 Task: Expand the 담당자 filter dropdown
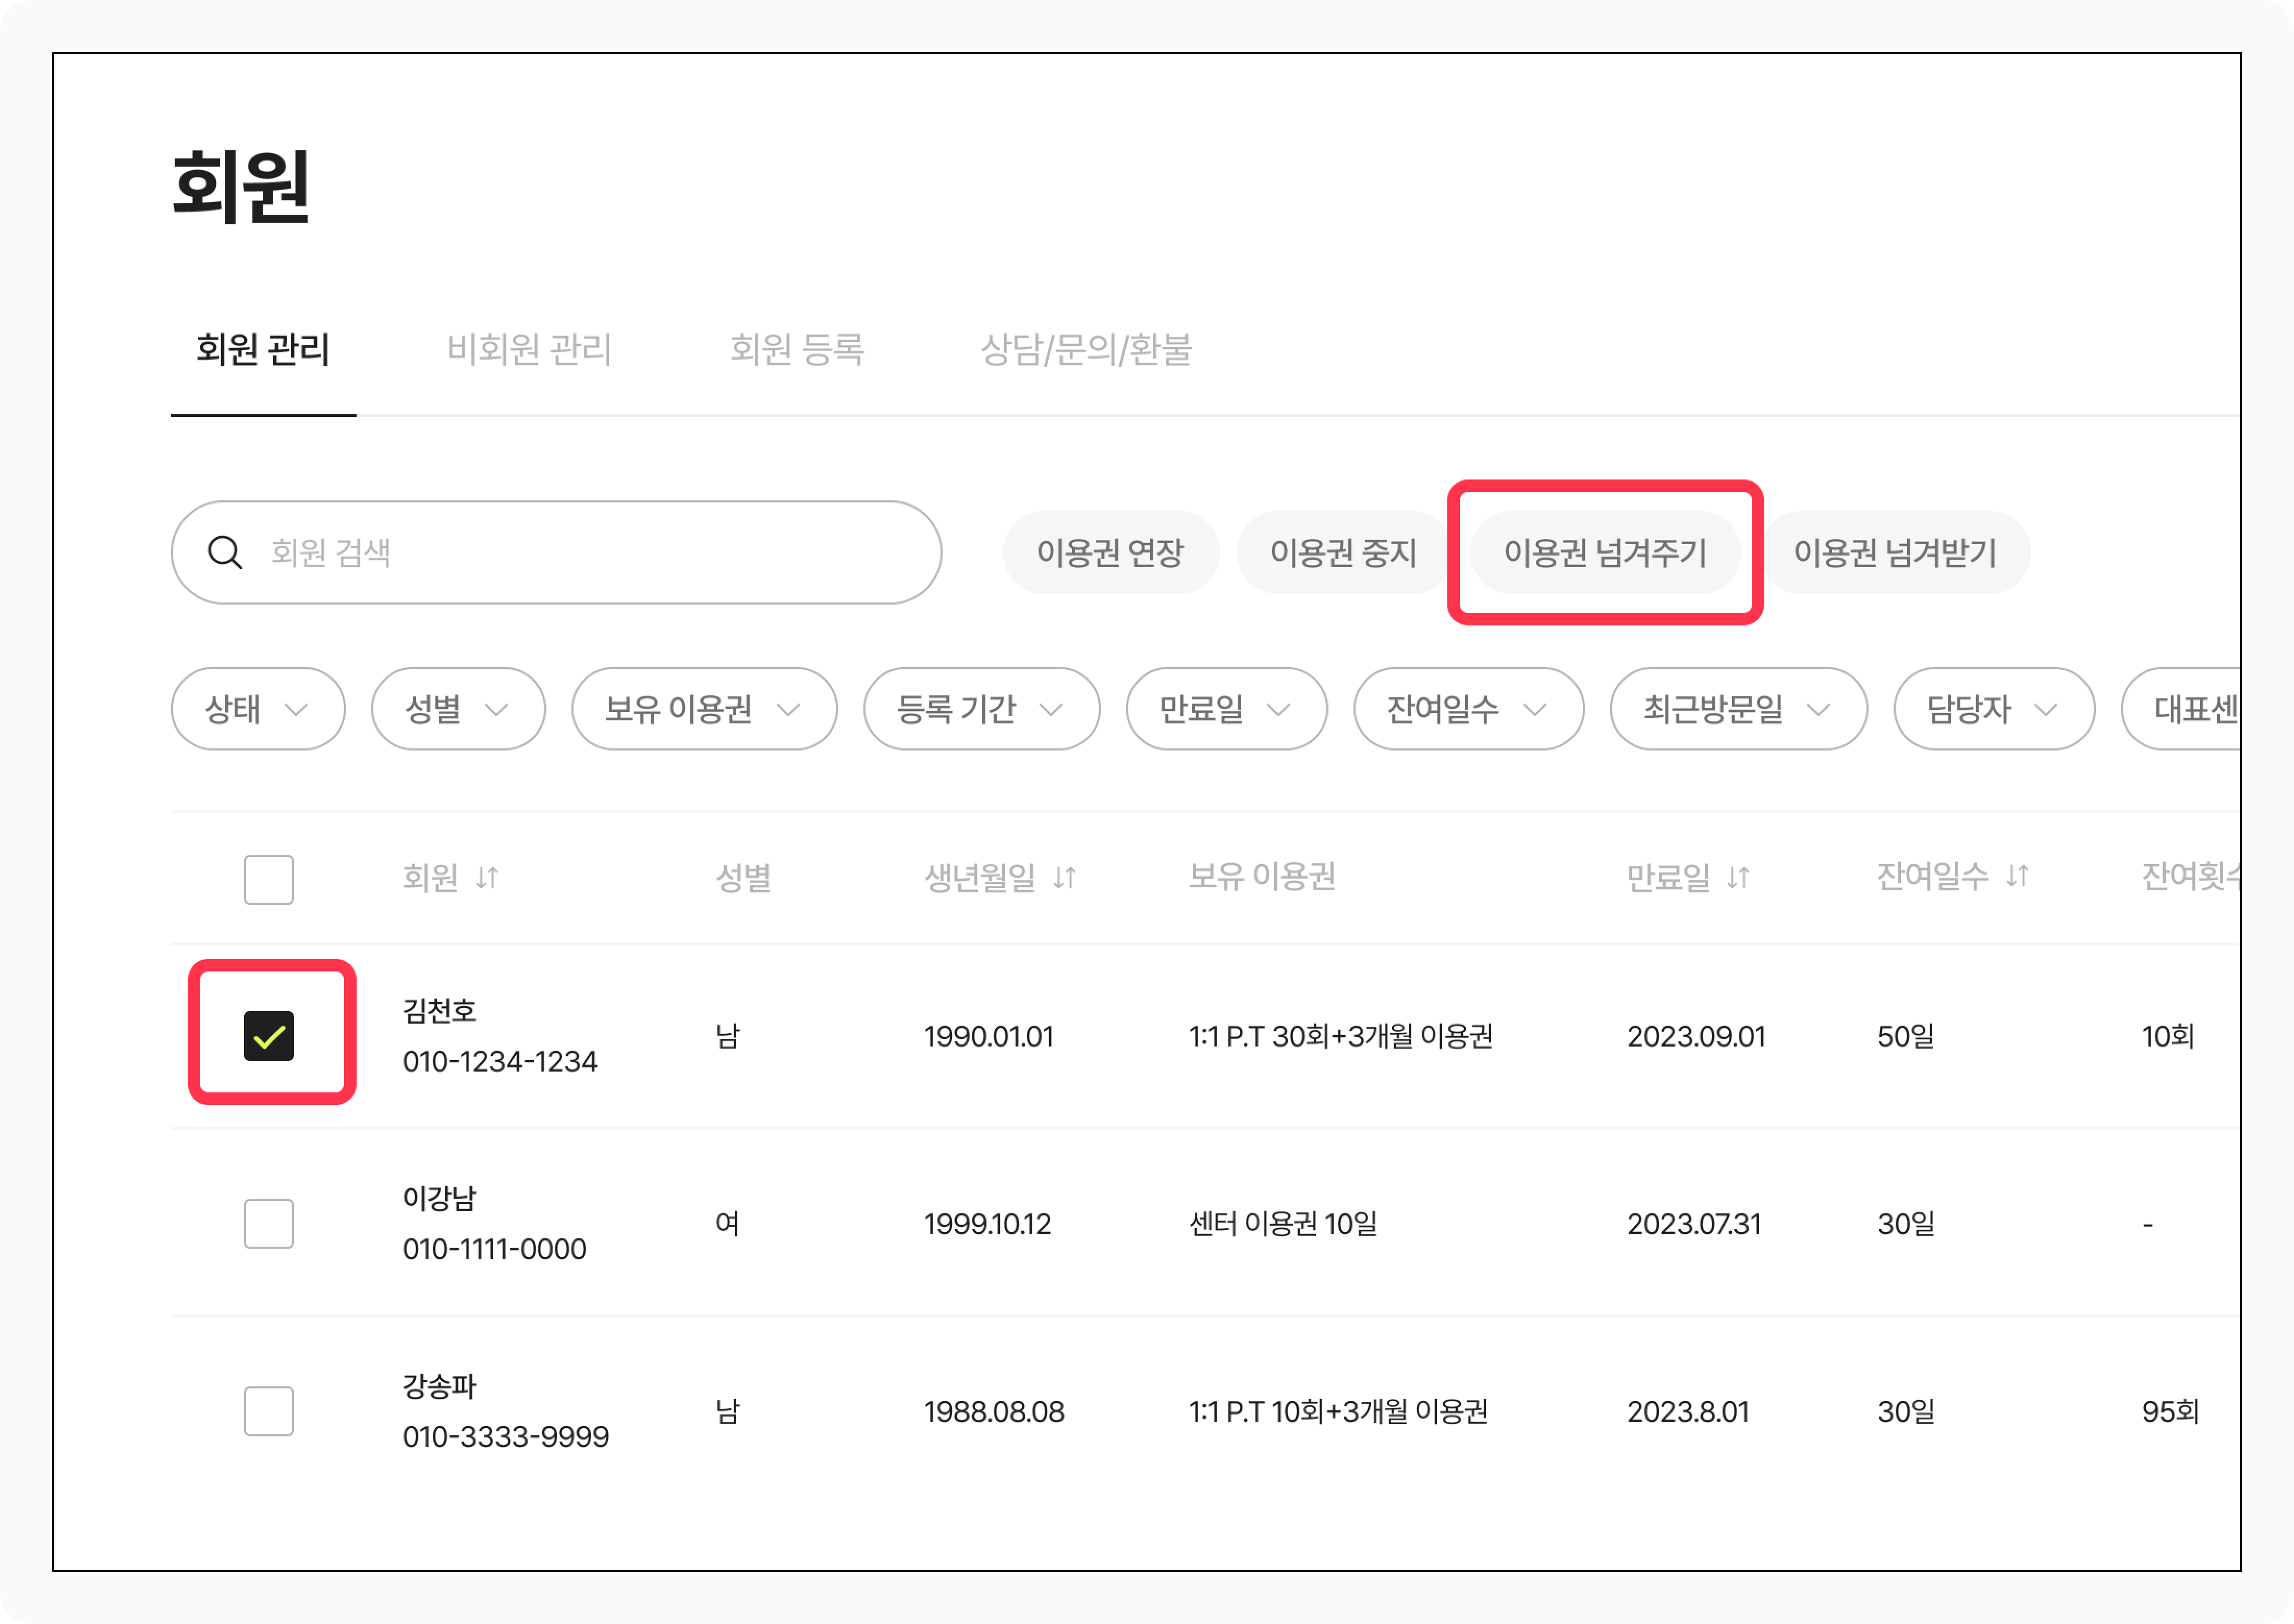1993,709
